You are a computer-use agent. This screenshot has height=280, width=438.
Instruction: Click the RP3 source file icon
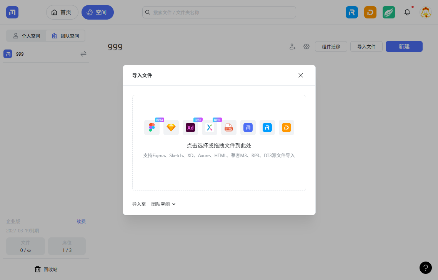point(267,128)
